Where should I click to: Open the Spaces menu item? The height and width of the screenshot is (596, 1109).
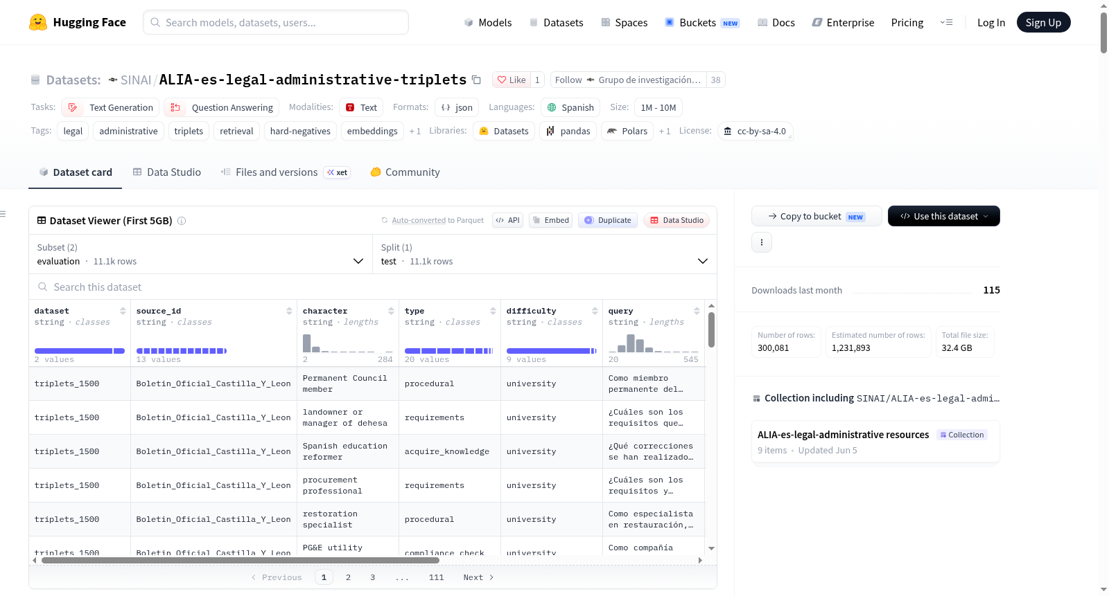pos(625,22)
